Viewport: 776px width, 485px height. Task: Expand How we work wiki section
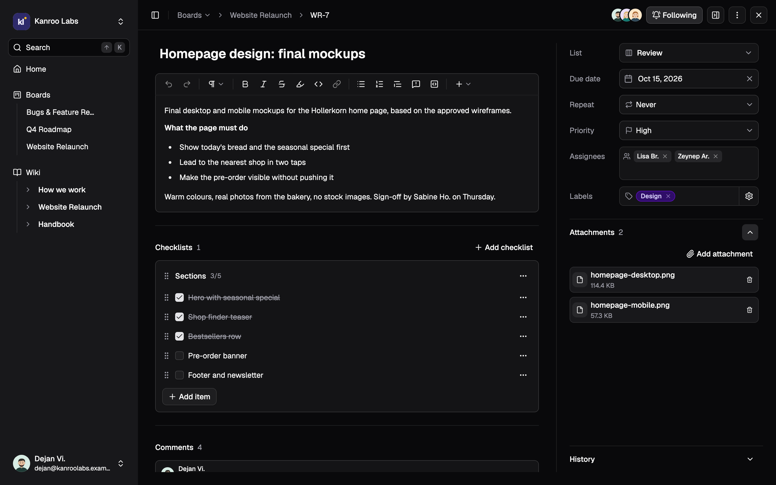tap(28, 190)
